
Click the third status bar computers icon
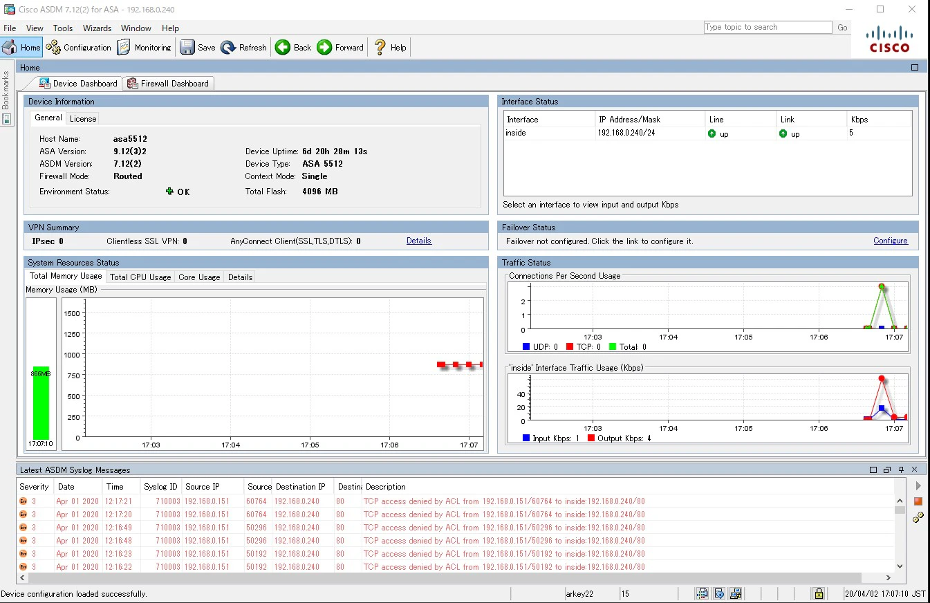(736, 593)
